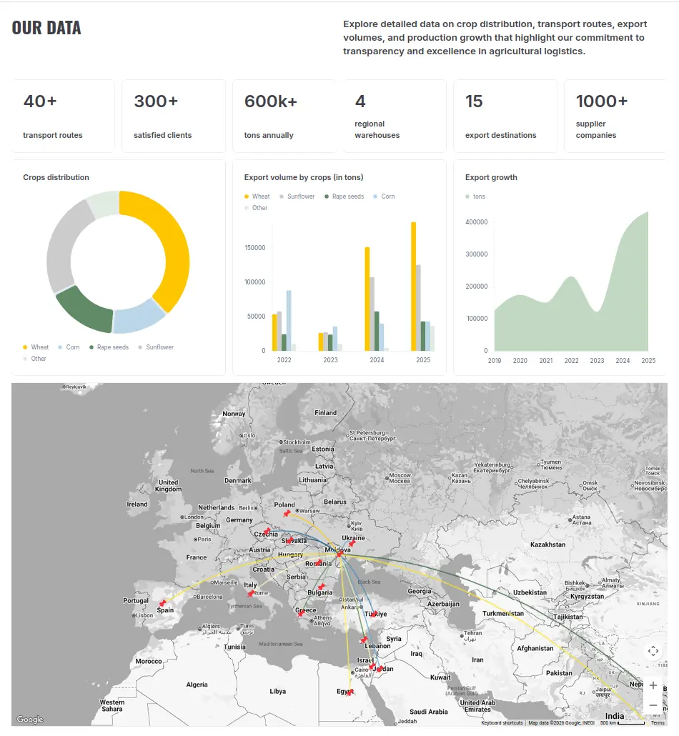Select the red pin in Romania
This screenshot has width=679, height=736.
click(x=318, y=562)
